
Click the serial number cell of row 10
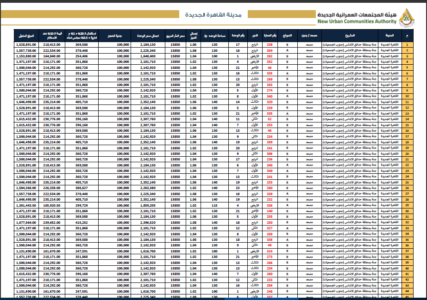pyautogui.click(x=407, y=96)
